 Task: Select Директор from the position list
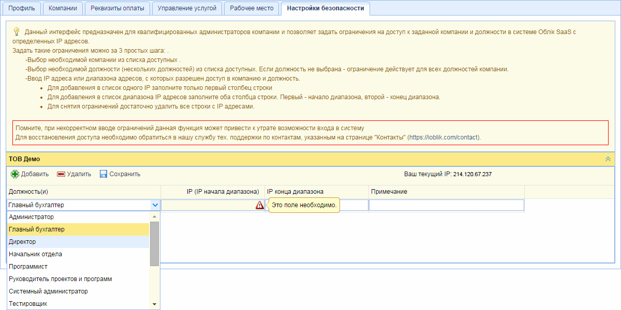point(78,242)
